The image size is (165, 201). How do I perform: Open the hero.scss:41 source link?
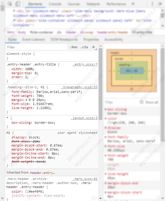click(x=86, y=179)
